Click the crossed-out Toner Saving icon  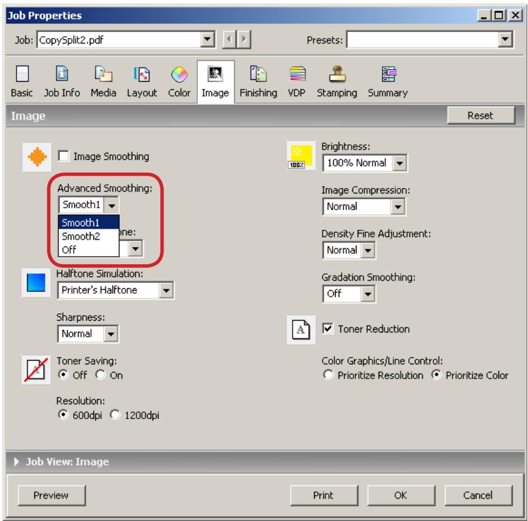tap(36, 369)
